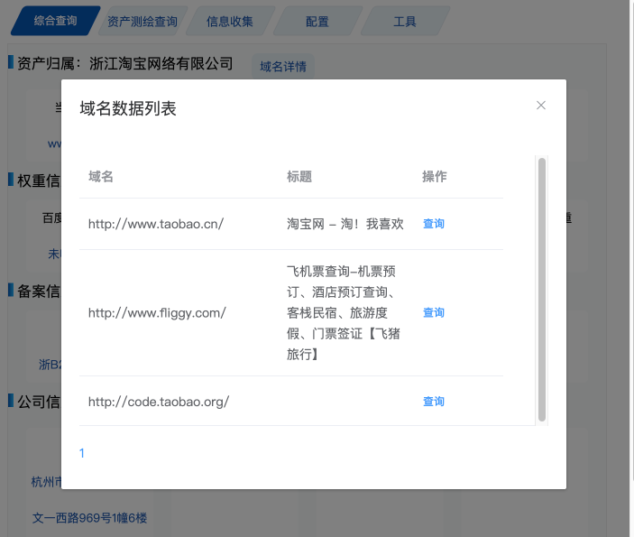Open the 信息收集 tab
Screen dimensions: 634x537
click(230, 21)
